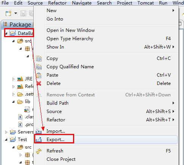
Task: Open the Tomcat menu in menu bar
Action: tap(146, 3)
